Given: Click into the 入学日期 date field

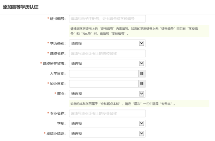Looking at the screenshot, I should click(x=104, y=74).
